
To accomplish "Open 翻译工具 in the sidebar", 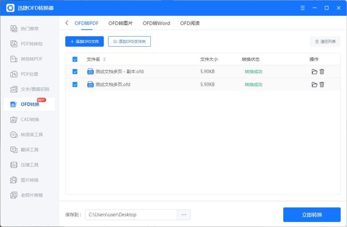I will click(29, 150).
